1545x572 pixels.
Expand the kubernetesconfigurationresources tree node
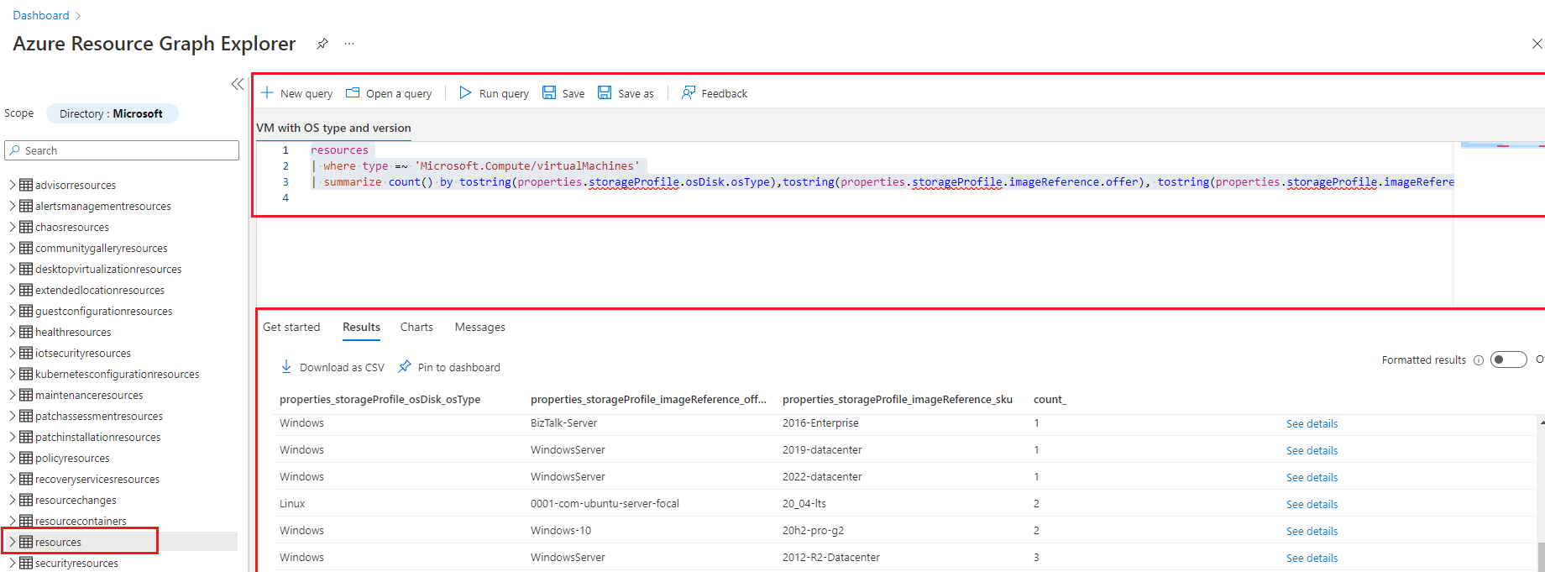(13, 374)
